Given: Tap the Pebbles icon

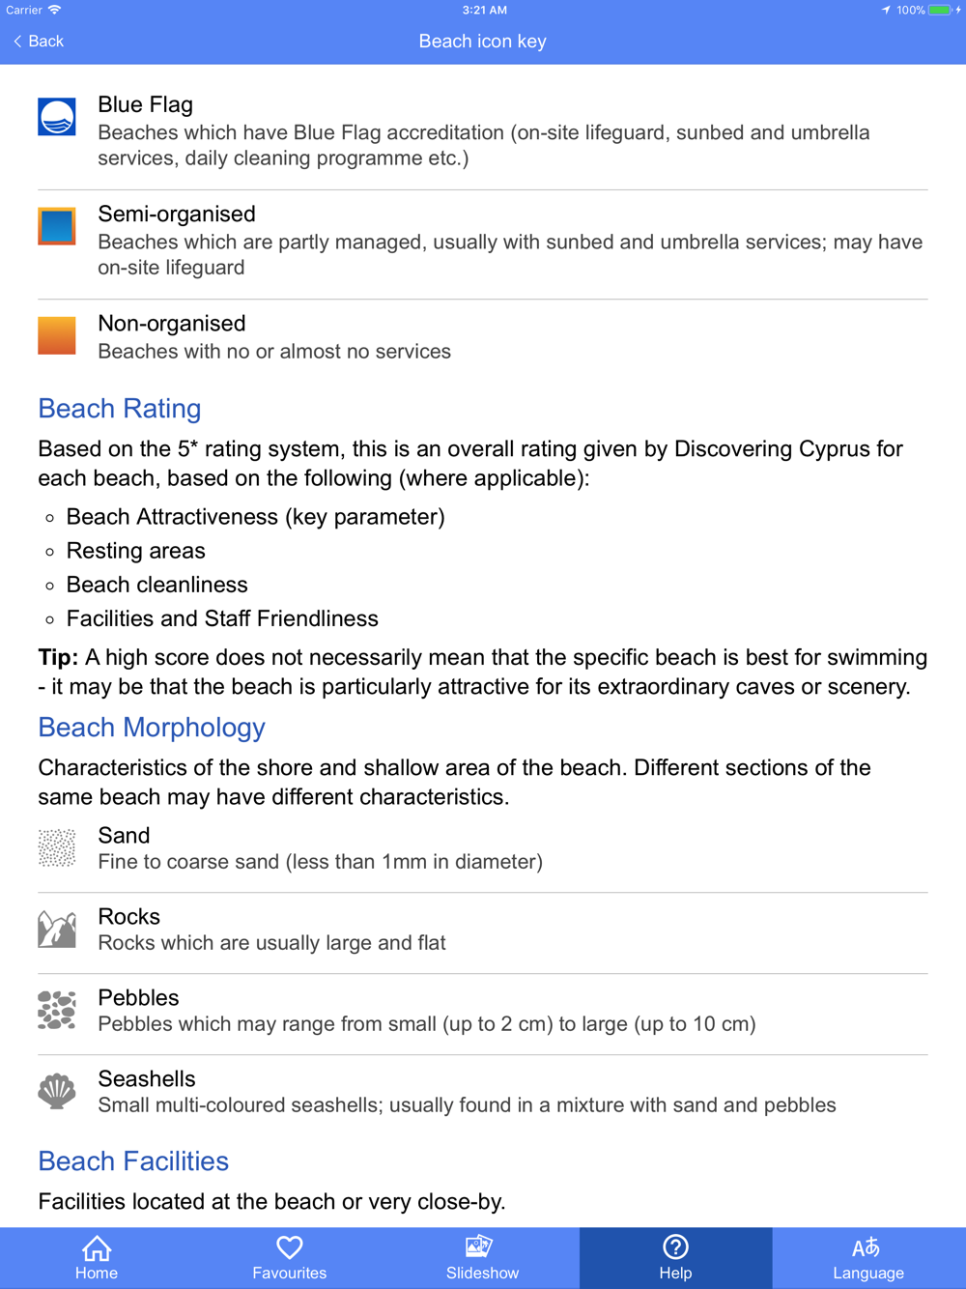Looking at the screenshot, I should tap(57, 1010).
